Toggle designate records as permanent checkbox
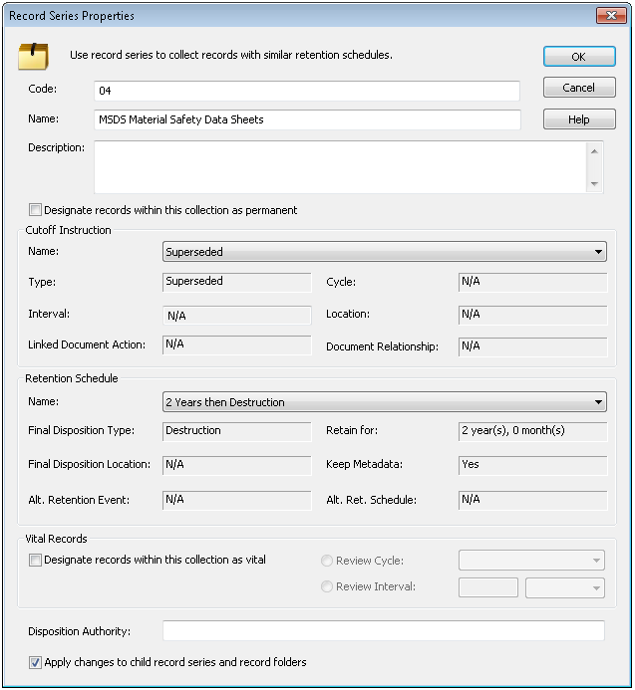This screenshot has width=635, height=690. 35,210
